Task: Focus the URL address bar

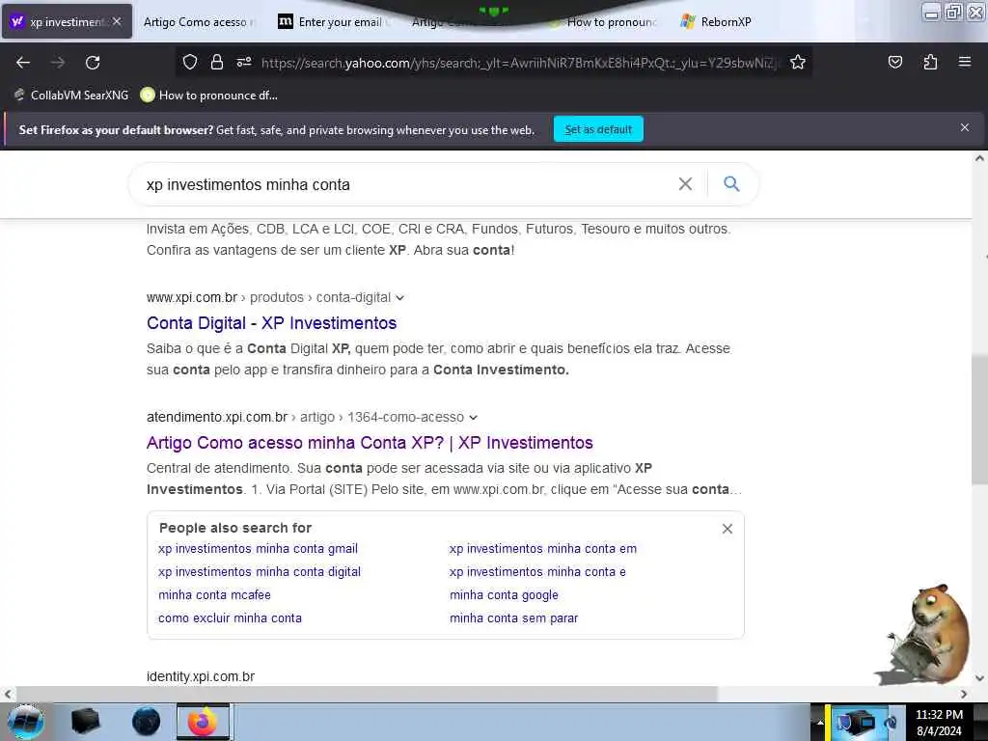Action: 520,63
